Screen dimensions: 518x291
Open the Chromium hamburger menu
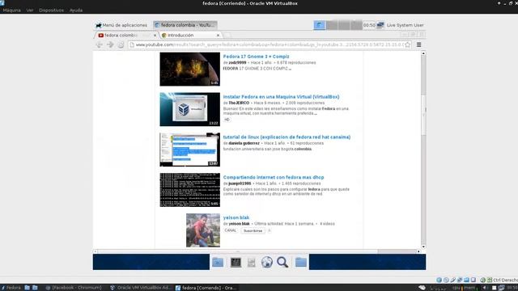(419, 45)
